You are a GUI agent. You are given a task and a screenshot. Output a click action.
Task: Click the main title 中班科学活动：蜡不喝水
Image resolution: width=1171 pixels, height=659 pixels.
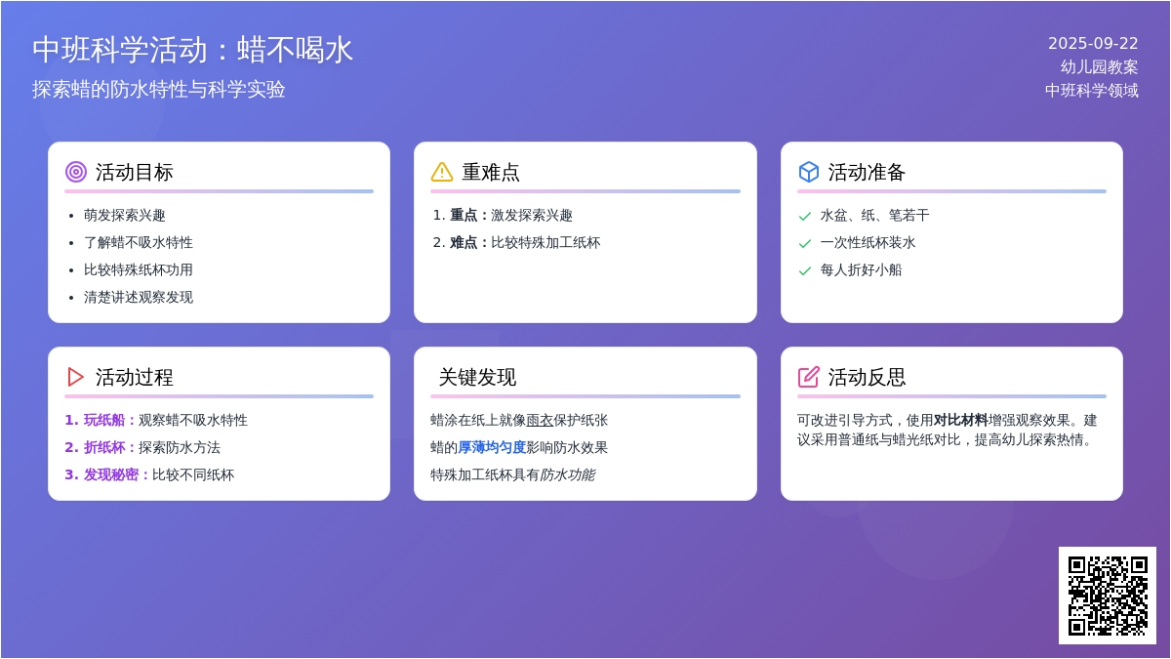192,50
